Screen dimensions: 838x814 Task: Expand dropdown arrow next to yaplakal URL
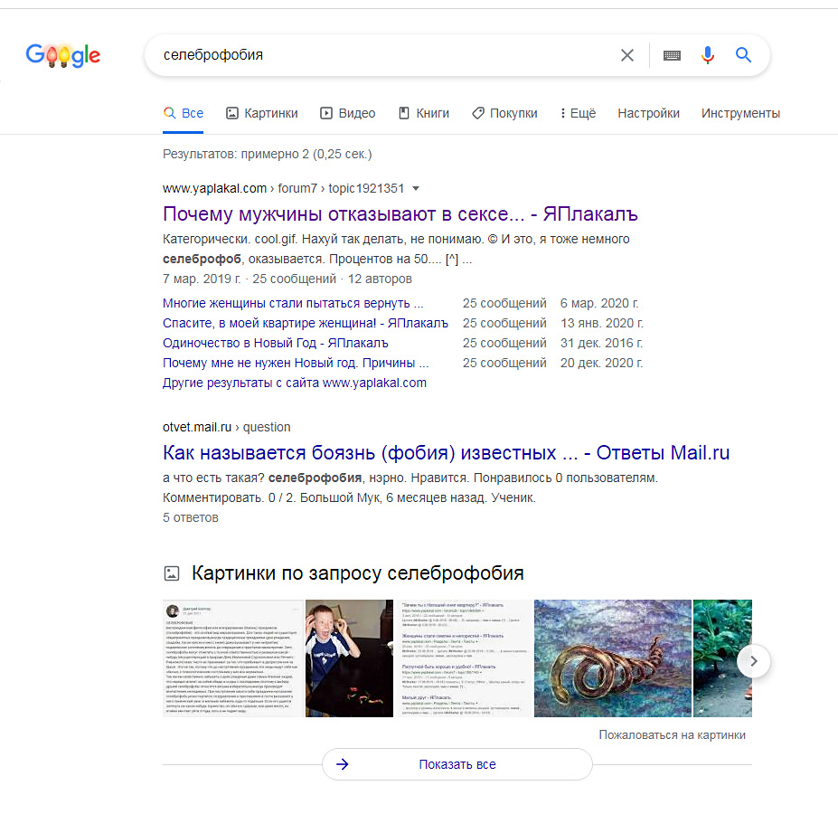click(416, 189)
